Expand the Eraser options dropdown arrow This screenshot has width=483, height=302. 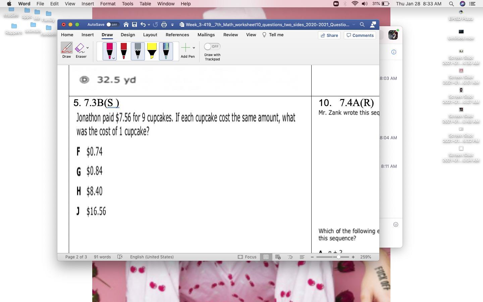(88, 48)
